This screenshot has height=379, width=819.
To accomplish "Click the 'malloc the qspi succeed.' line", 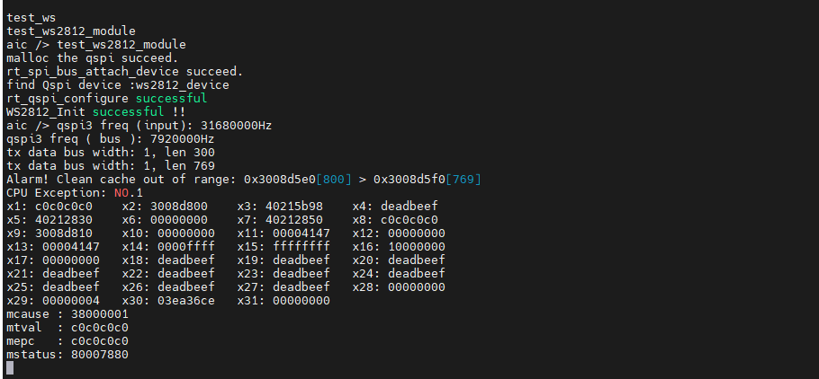I will pyautogui.click(x=79, y=58).
